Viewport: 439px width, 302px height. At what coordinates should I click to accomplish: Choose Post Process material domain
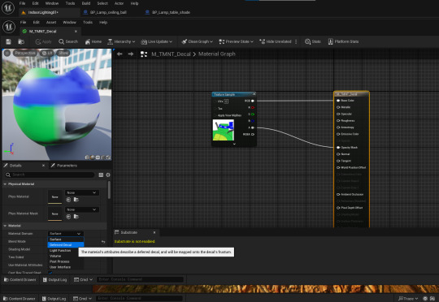pos(66,261)
